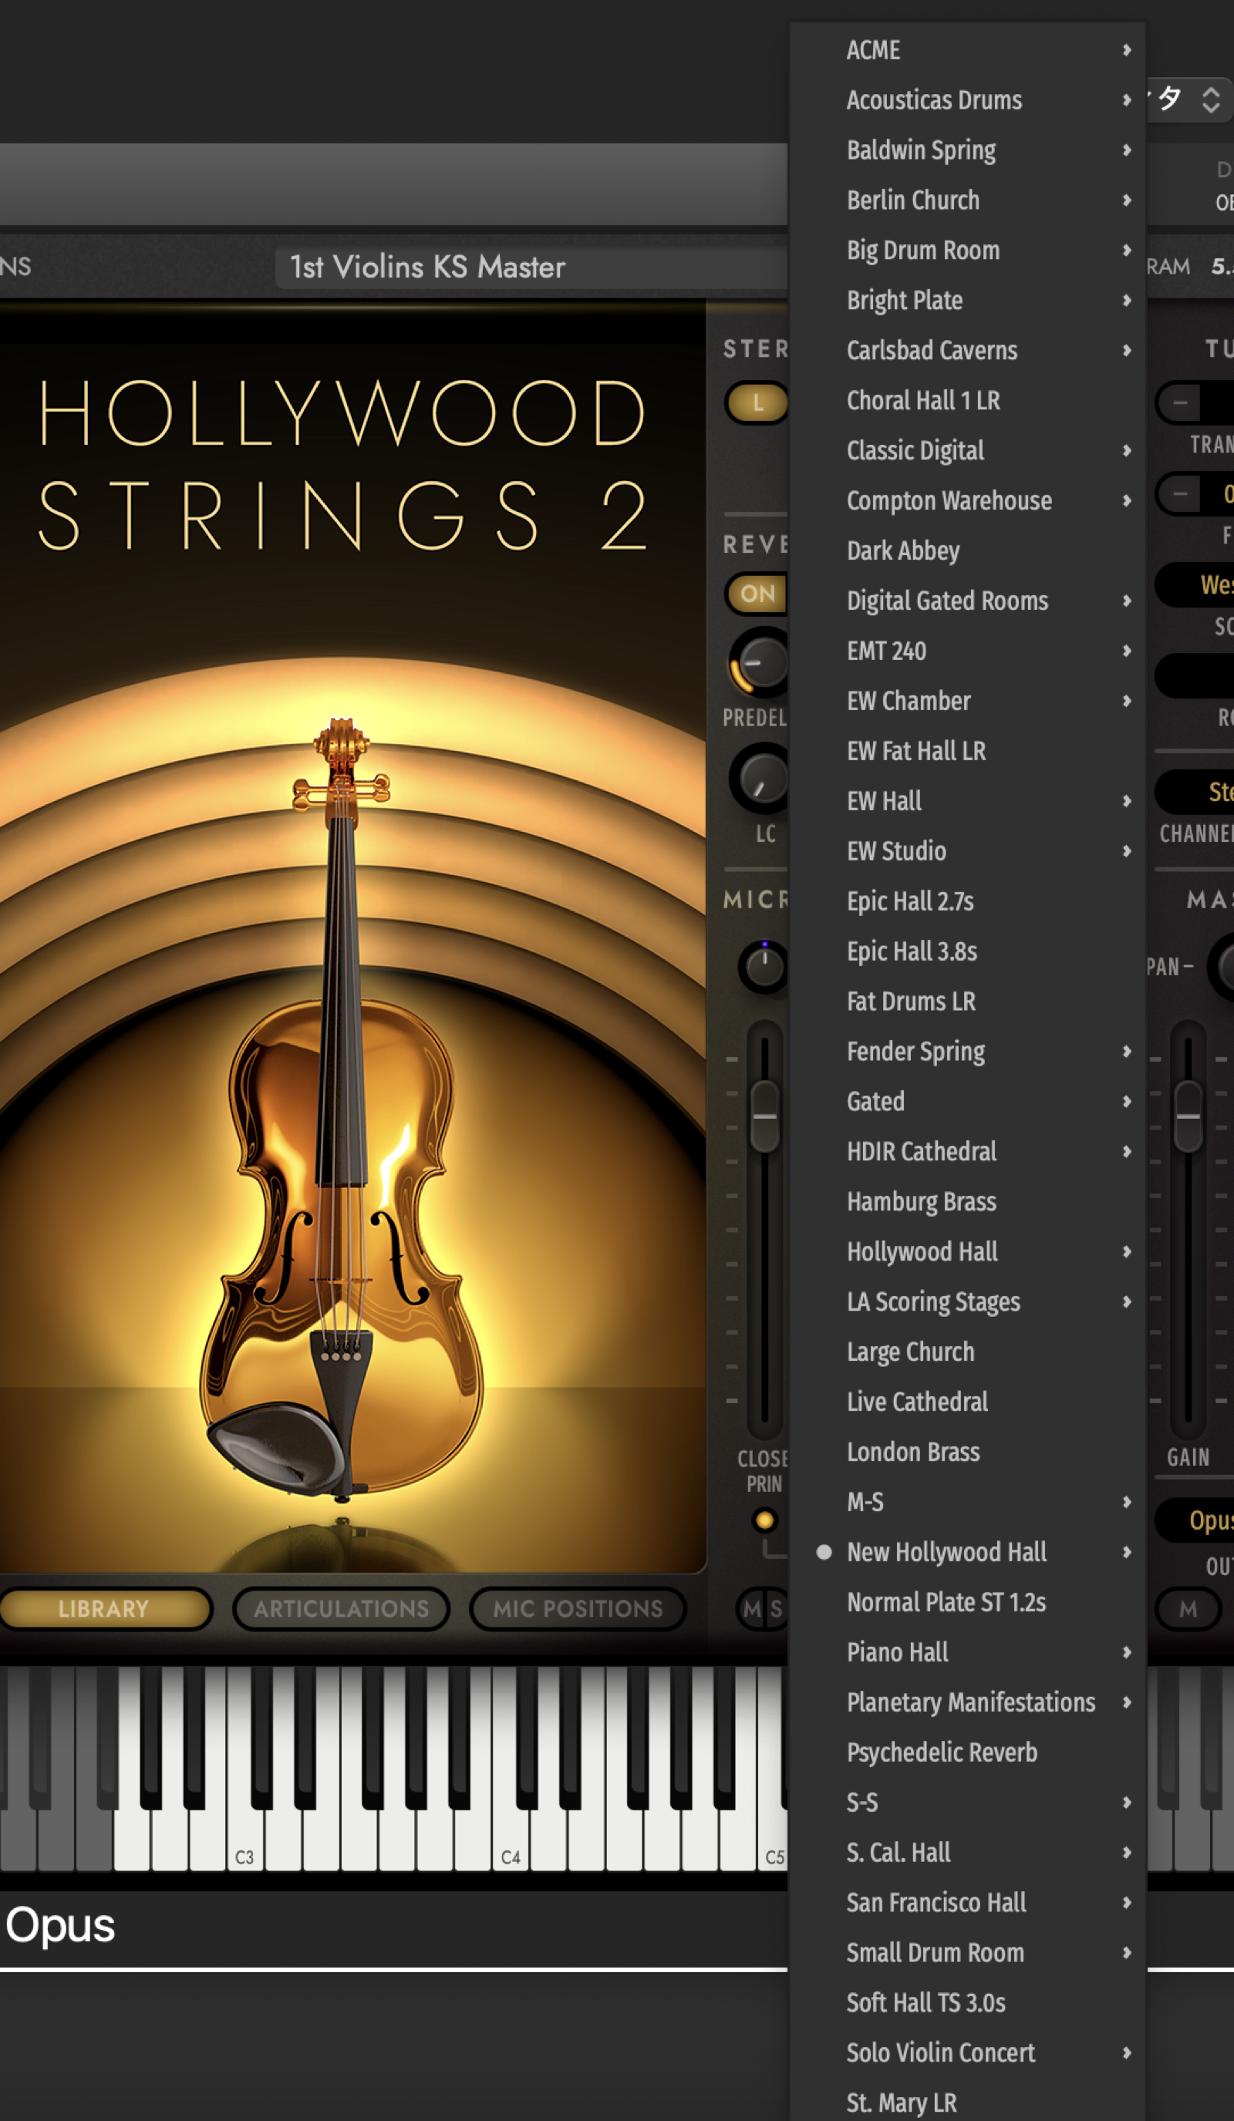Adjust the reverb Predelay knob
The height and width of the screenshot is (2121, 1234).
point(759,662)
